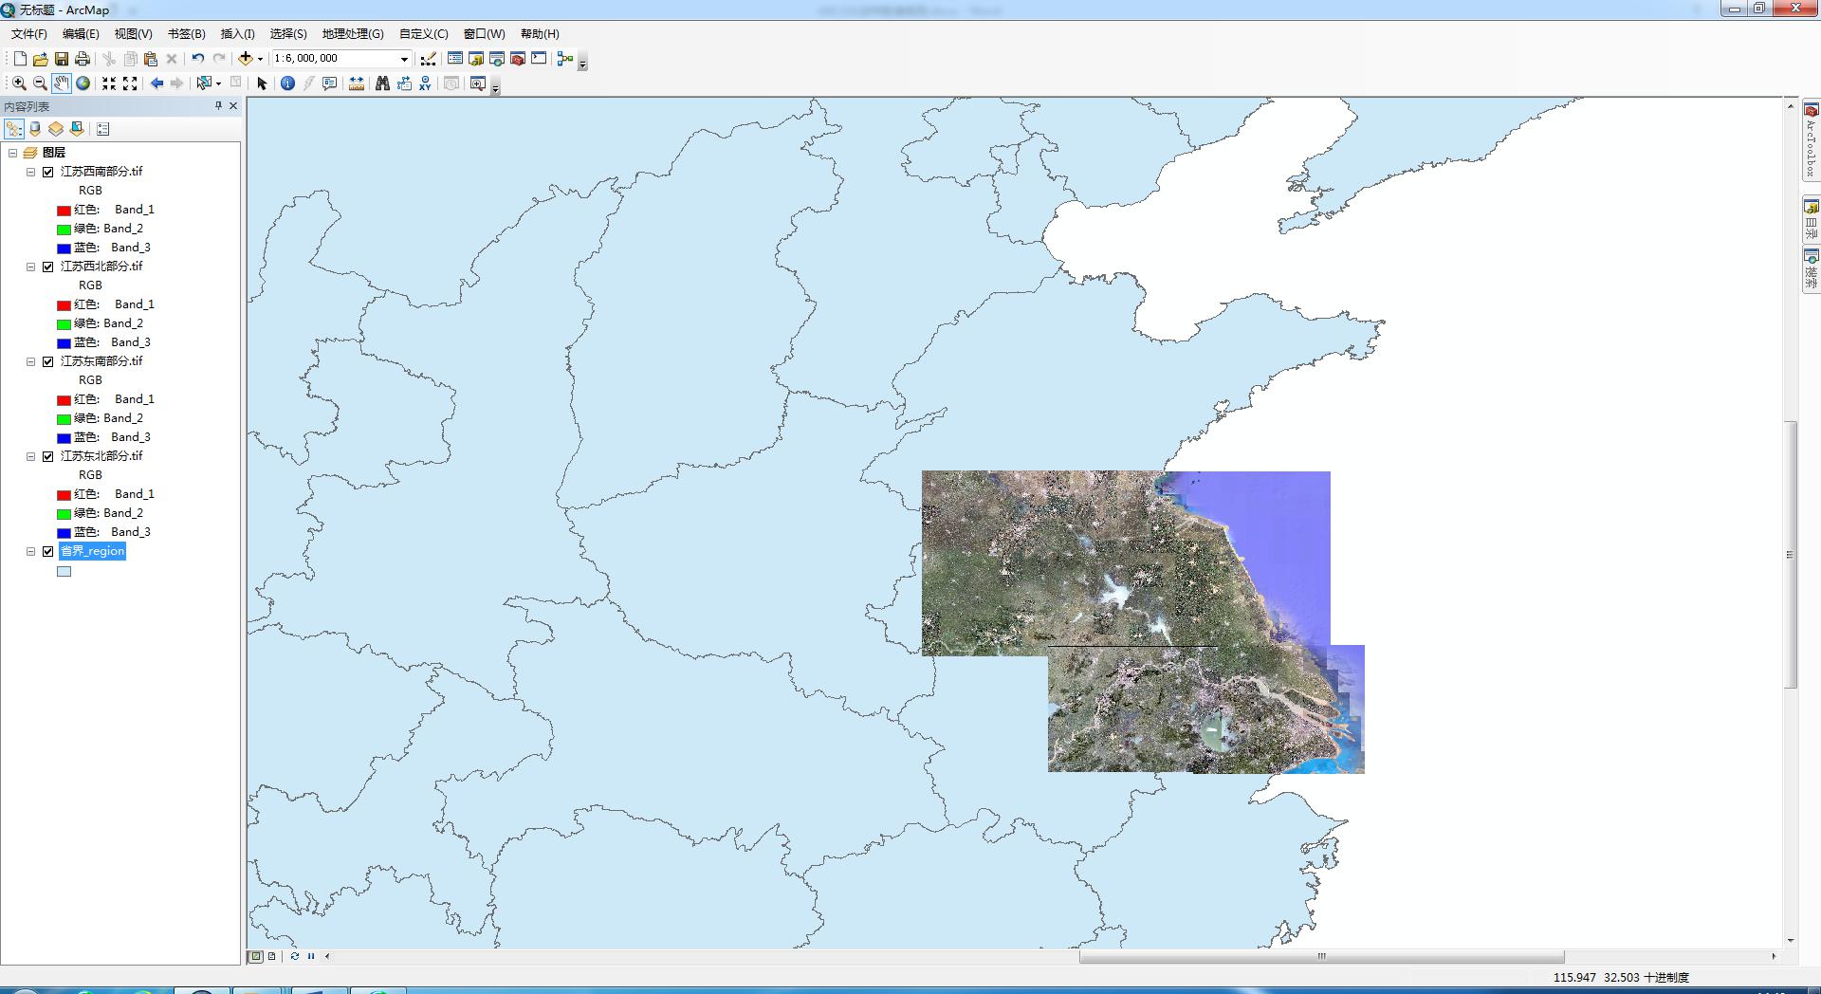Screen dimensions: 1821x994
Task: Toggle visibility of 省界_region layer
Action: (48, 551)
